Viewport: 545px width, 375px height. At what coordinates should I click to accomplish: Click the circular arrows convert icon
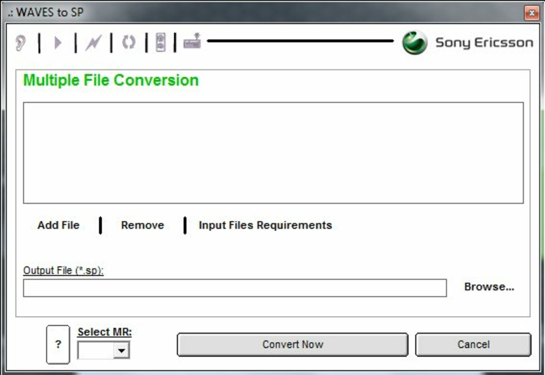point(128,43)
